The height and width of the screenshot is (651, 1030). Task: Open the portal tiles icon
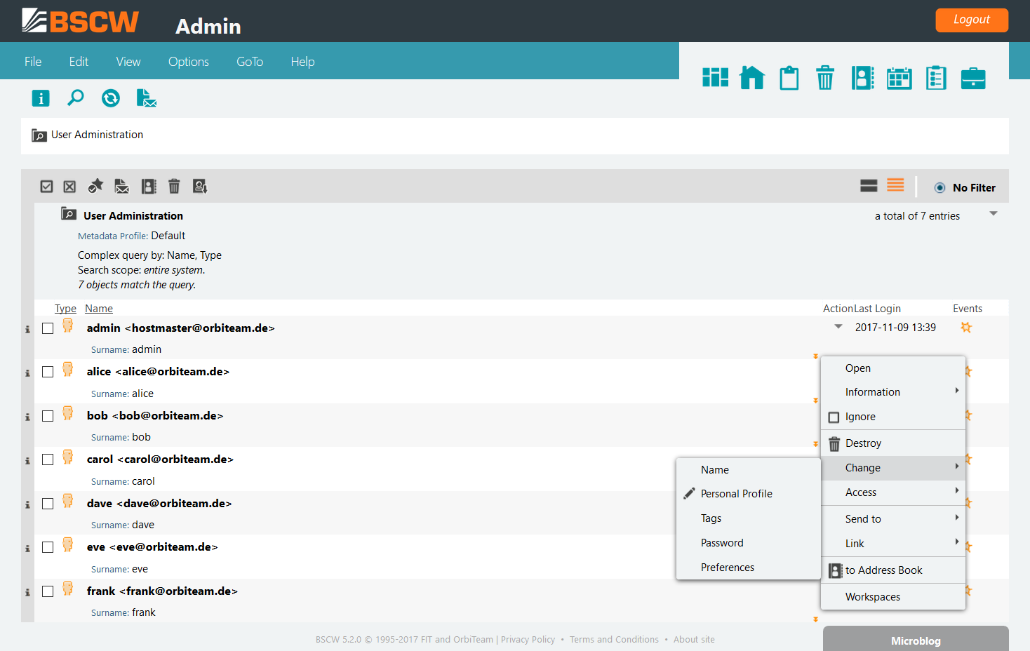pos(716,77)
